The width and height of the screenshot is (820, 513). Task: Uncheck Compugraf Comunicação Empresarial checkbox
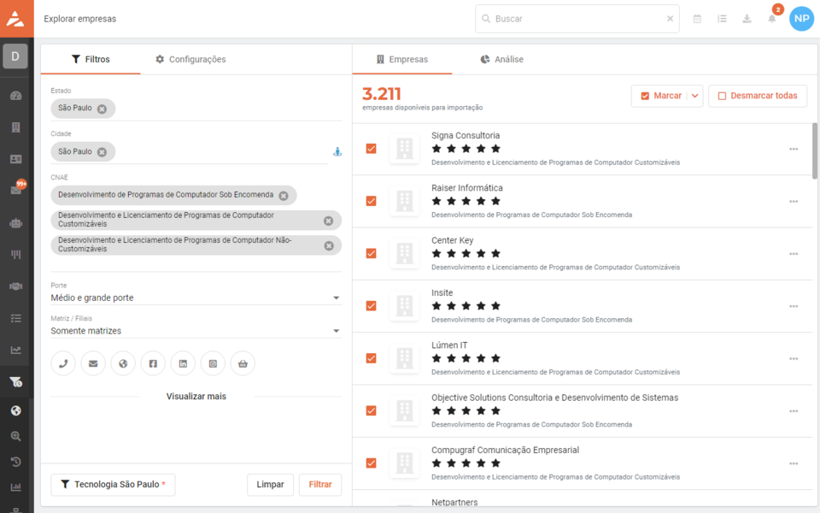(x=372, y=463)
